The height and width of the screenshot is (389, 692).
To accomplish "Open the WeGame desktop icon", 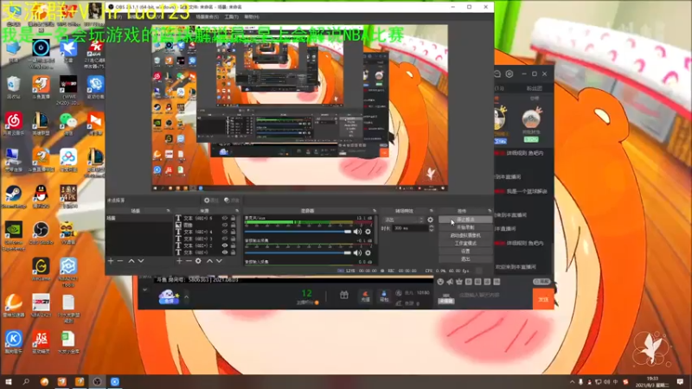I will (x=41, y=269).
